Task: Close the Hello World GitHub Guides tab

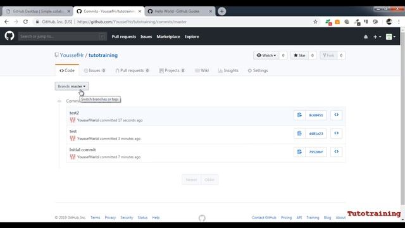Action: pyautogui.click(x=211, y=11)
